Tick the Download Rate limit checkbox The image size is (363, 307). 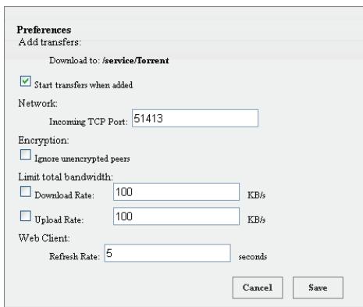pyautogui.click(x=25, y=191)
